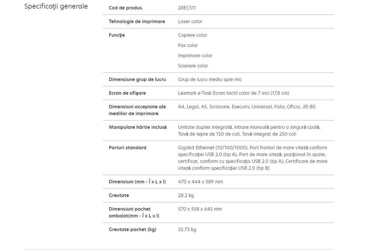Click the "Laser color" value
369x251 pixels.
[x=190, y=21]
